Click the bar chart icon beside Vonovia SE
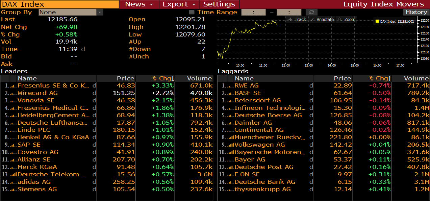 click(x=14, y=101)
